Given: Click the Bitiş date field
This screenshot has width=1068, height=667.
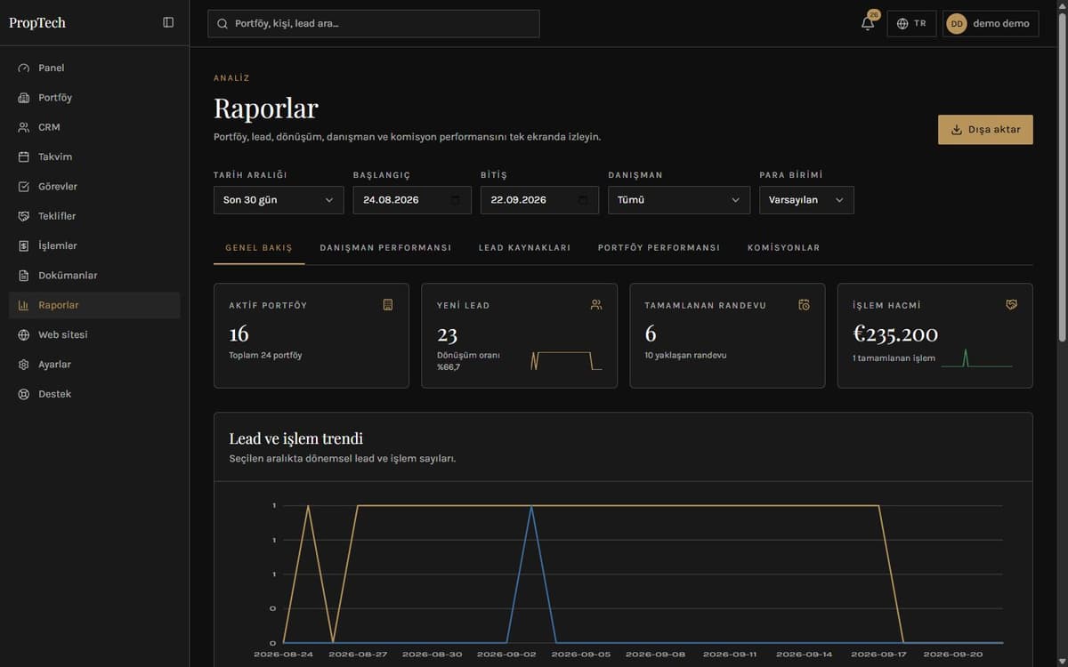Looking at the screenshot, I should pyautogui.click(x=539, y=200).
